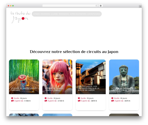Click the 'Durée : 13 jours' text
148x125 pixels.
coord(54,98)
